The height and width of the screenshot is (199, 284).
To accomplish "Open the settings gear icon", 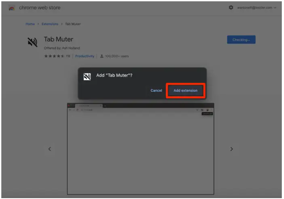I will tap(231, 7).
